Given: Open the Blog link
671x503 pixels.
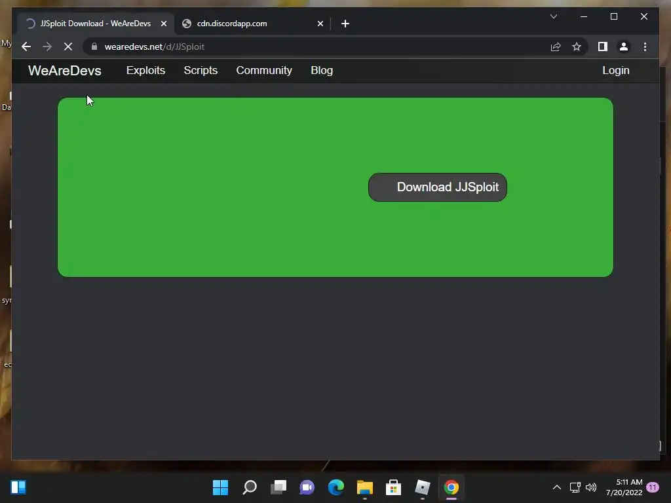Looking at the screenshot, I should click(x=322, y=71).
